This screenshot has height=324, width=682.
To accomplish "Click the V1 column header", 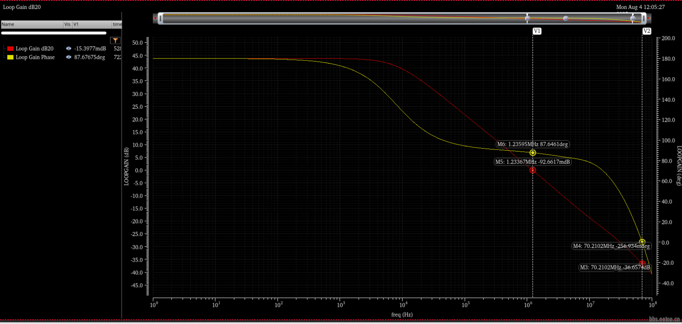I will 92,24.
